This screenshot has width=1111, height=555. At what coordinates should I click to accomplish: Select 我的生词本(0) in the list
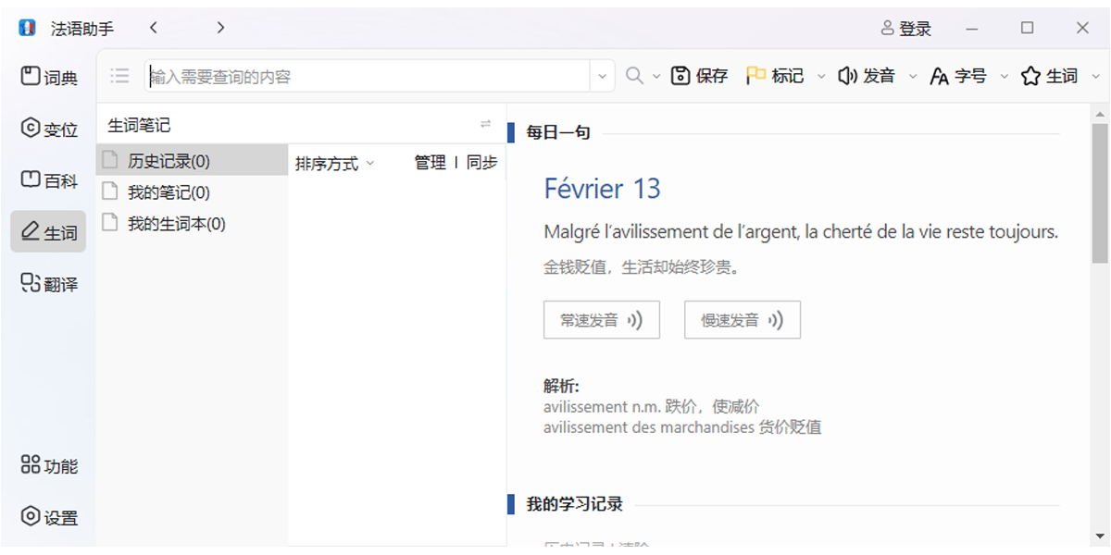click(176, 223)
